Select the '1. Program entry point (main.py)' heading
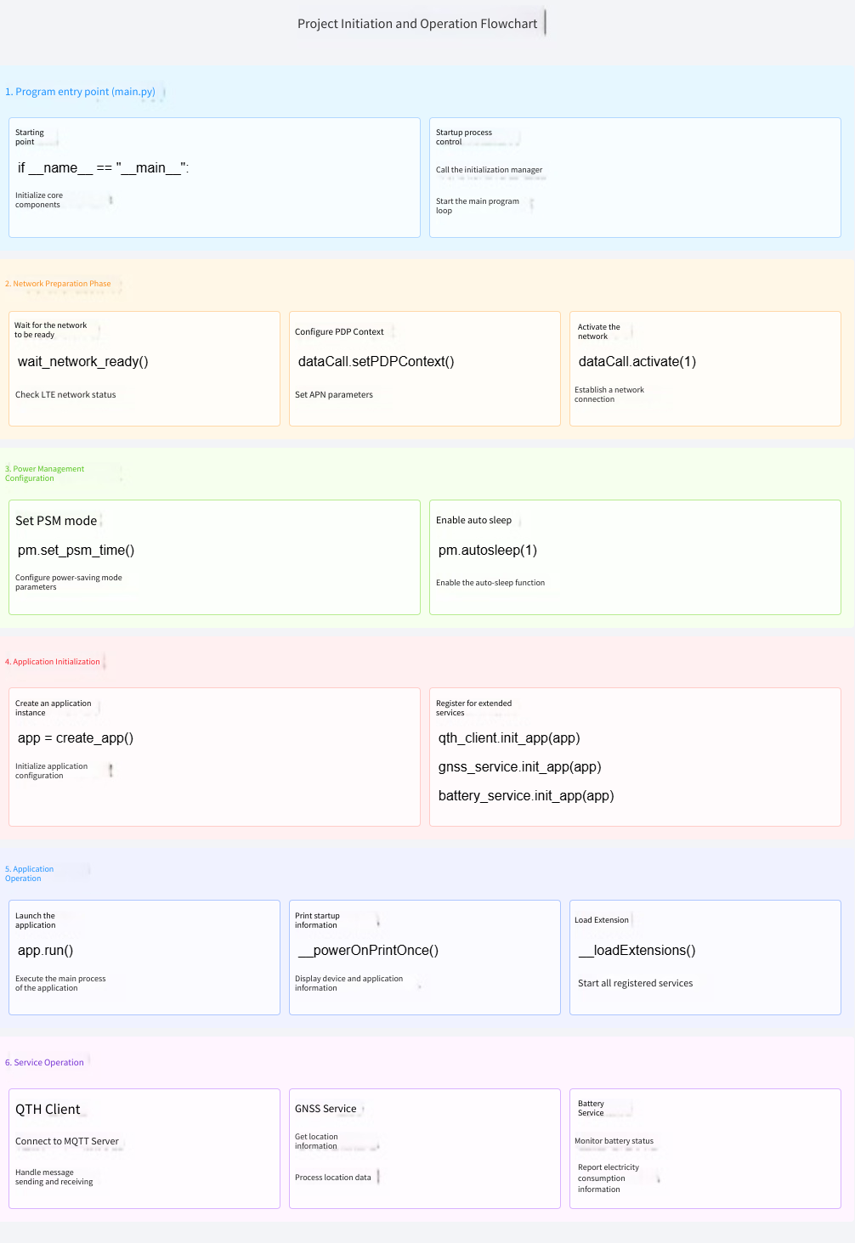 [x=81, y=92]
